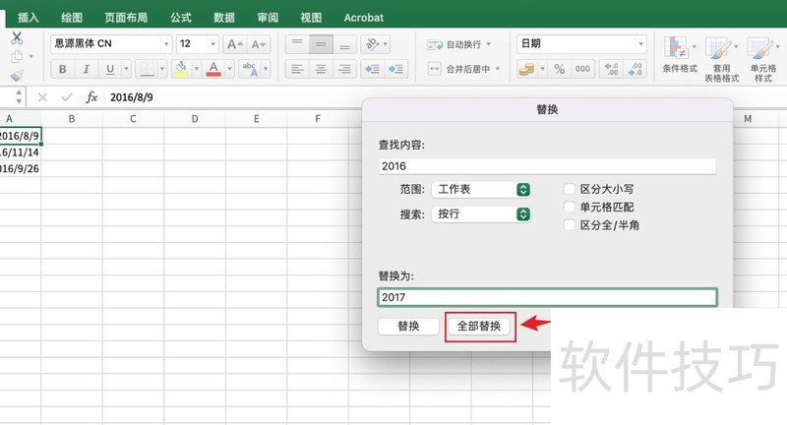Viewport: 787px width, 425px height.
Task: Open the 页面布局 ribbon tab
Action: [128, 18]
